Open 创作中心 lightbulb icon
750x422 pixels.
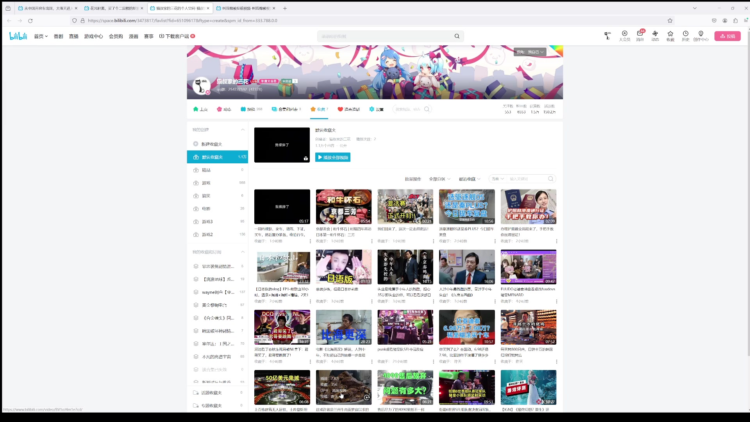tap(701, 34)
